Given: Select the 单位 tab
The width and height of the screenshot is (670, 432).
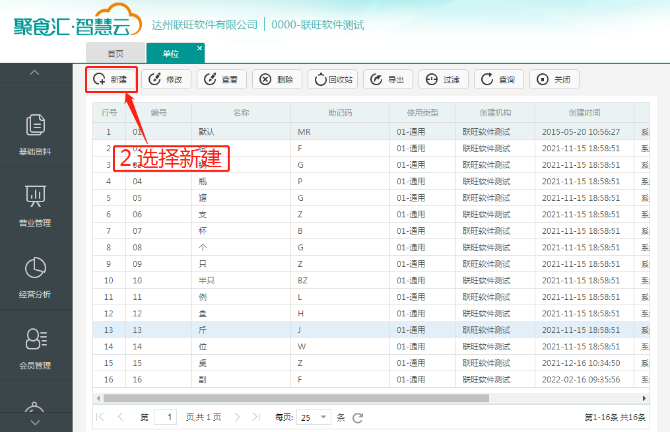Looking at the screenshot, I should pyautogui.click(x=171, y=54).
